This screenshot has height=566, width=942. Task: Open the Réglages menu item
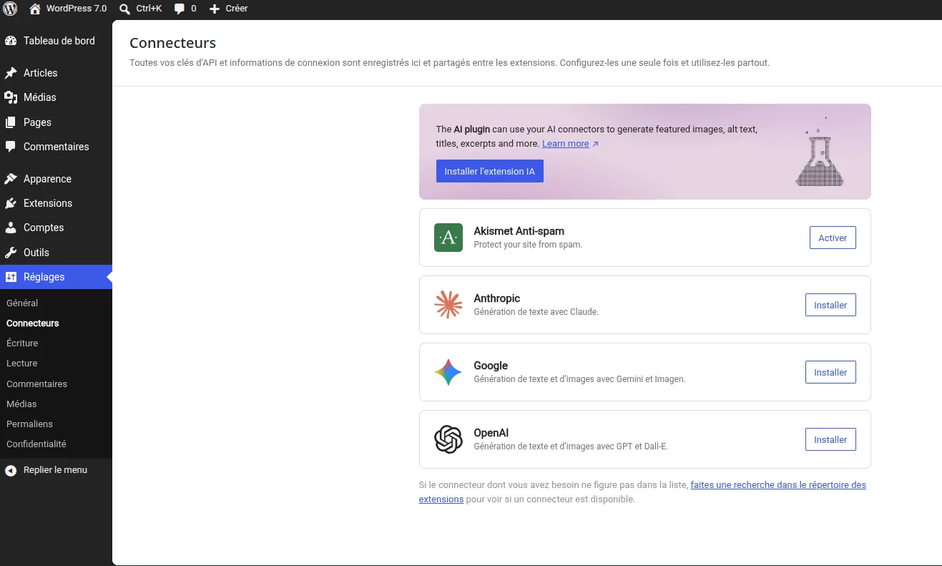(56, 277)
